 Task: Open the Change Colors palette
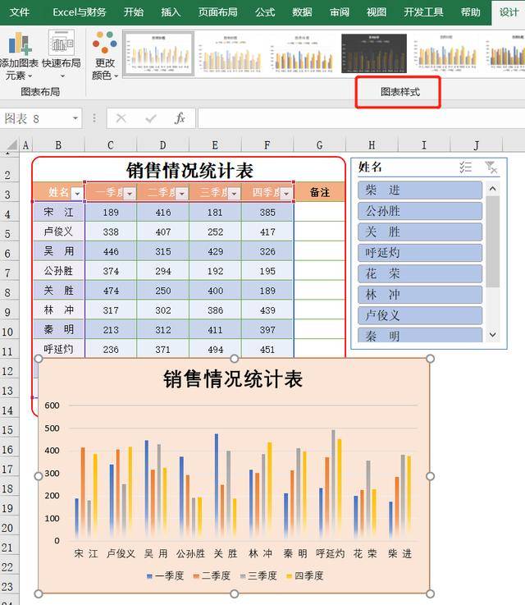click(x=104, y=56)
